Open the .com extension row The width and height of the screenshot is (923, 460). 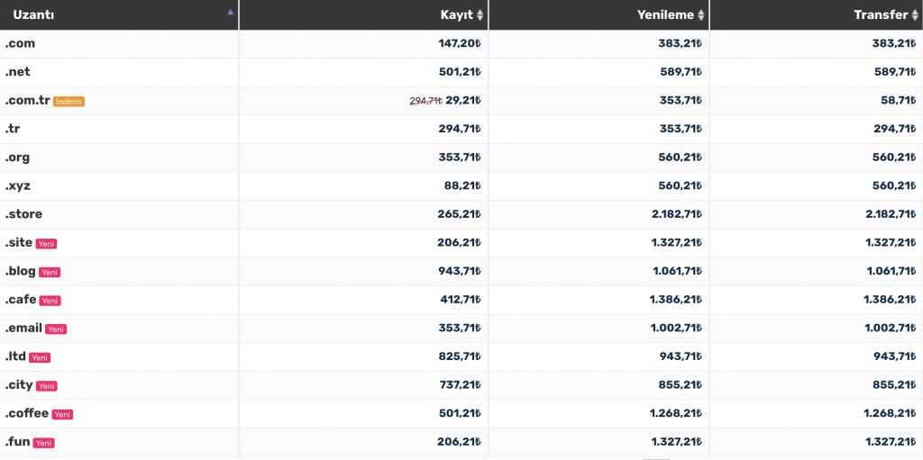click(x=461, y=43)
